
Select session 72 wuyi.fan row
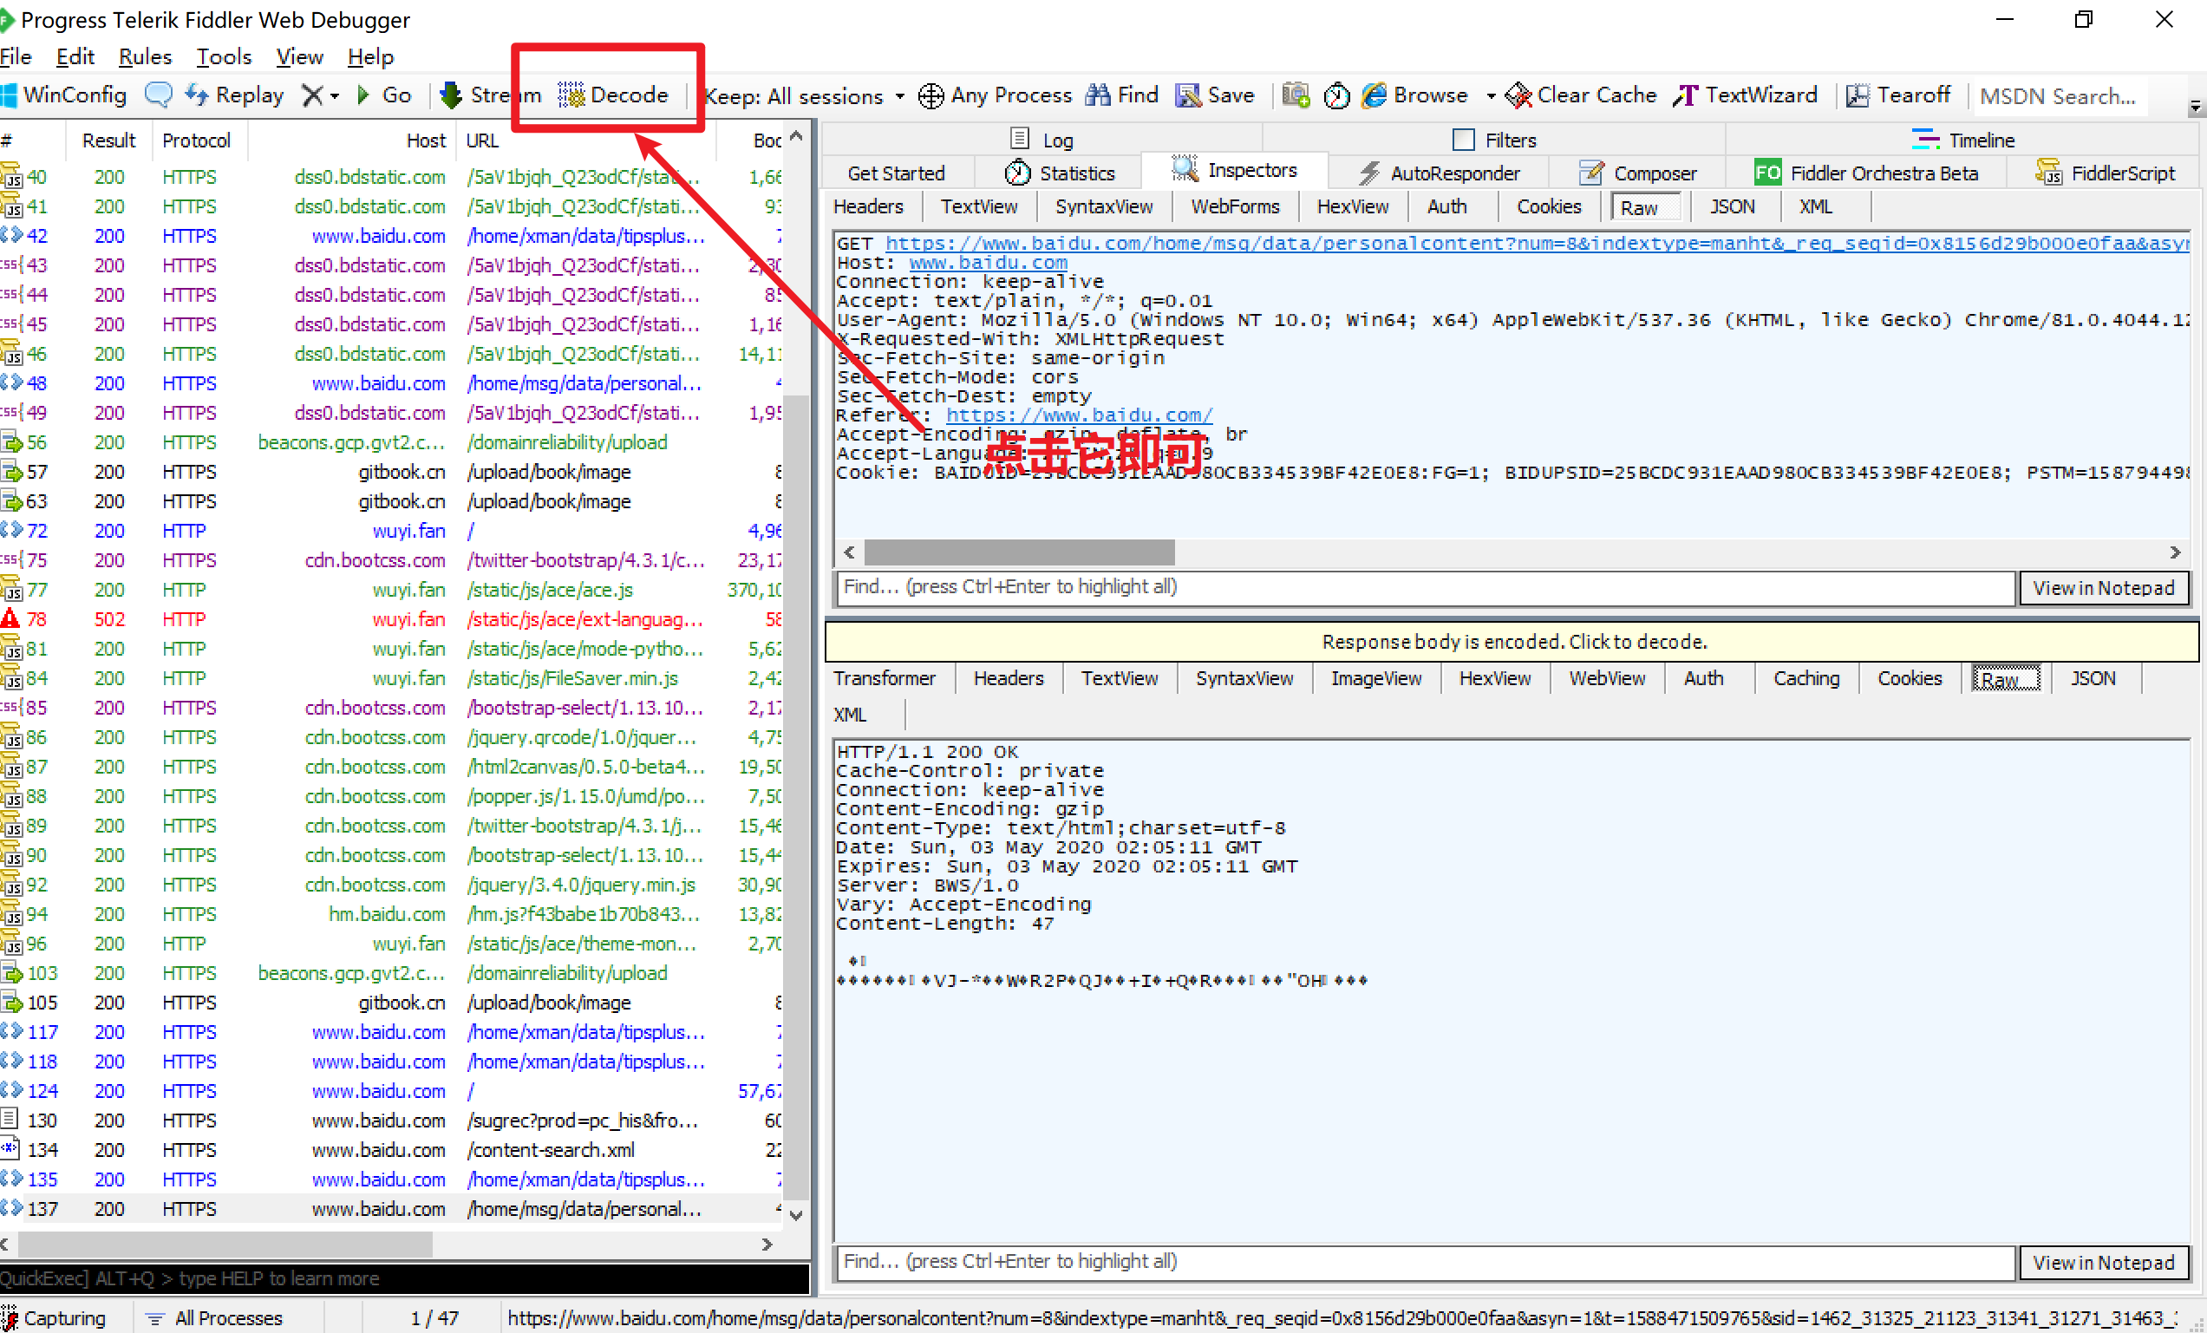pos(392,530)
